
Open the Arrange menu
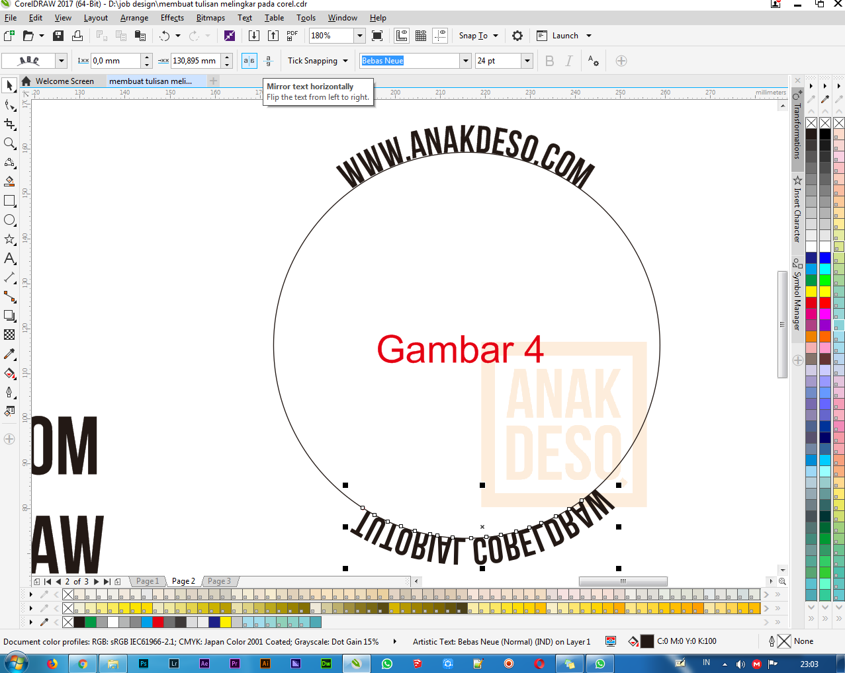coord(134,18)
